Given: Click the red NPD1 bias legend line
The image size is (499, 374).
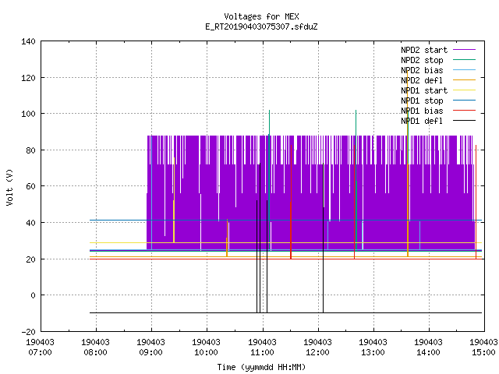Looking at the screenshot, I should (465, 111).
